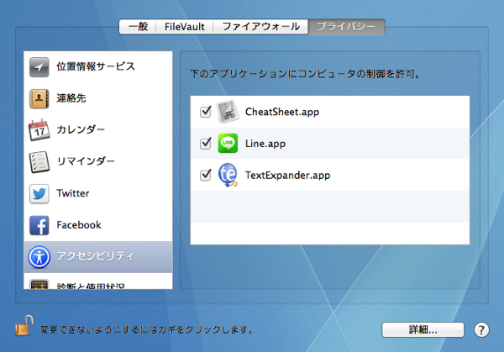Viewport: 504px width, 352px height.
Task: Uncheck the TextExpander.app checkbox
Action: click(206, 175)
